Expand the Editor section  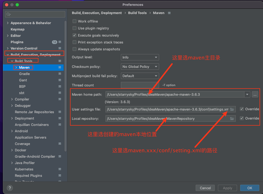[8, 36]
